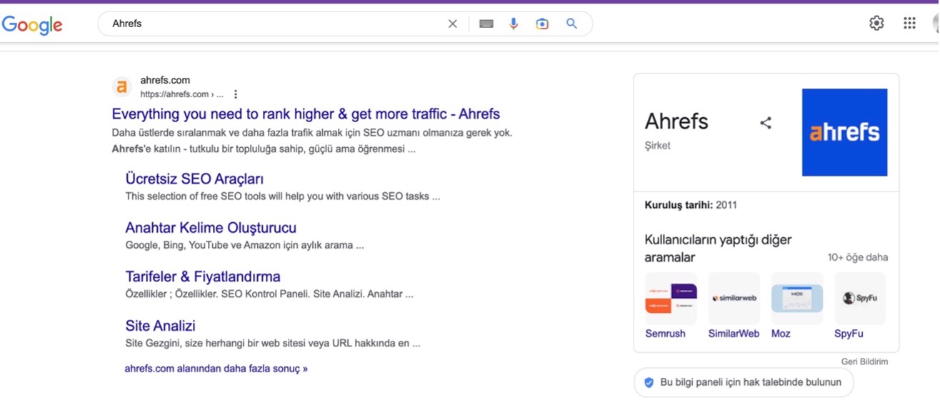Open three-dot menu next to ahrefs.com URL
Image resolution: width=940 pixels, height=410 pixels.
[x=236, y=94]
